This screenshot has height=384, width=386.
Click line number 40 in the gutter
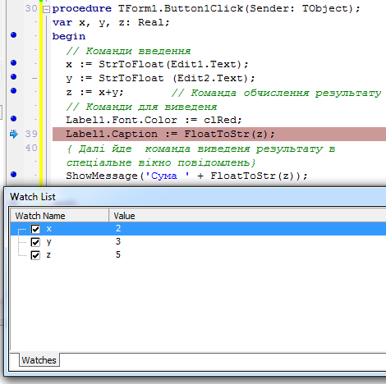31,148
